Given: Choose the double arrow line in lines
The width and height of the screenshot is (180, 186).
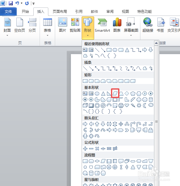Looking at the screenshot, I should (97, 68).
